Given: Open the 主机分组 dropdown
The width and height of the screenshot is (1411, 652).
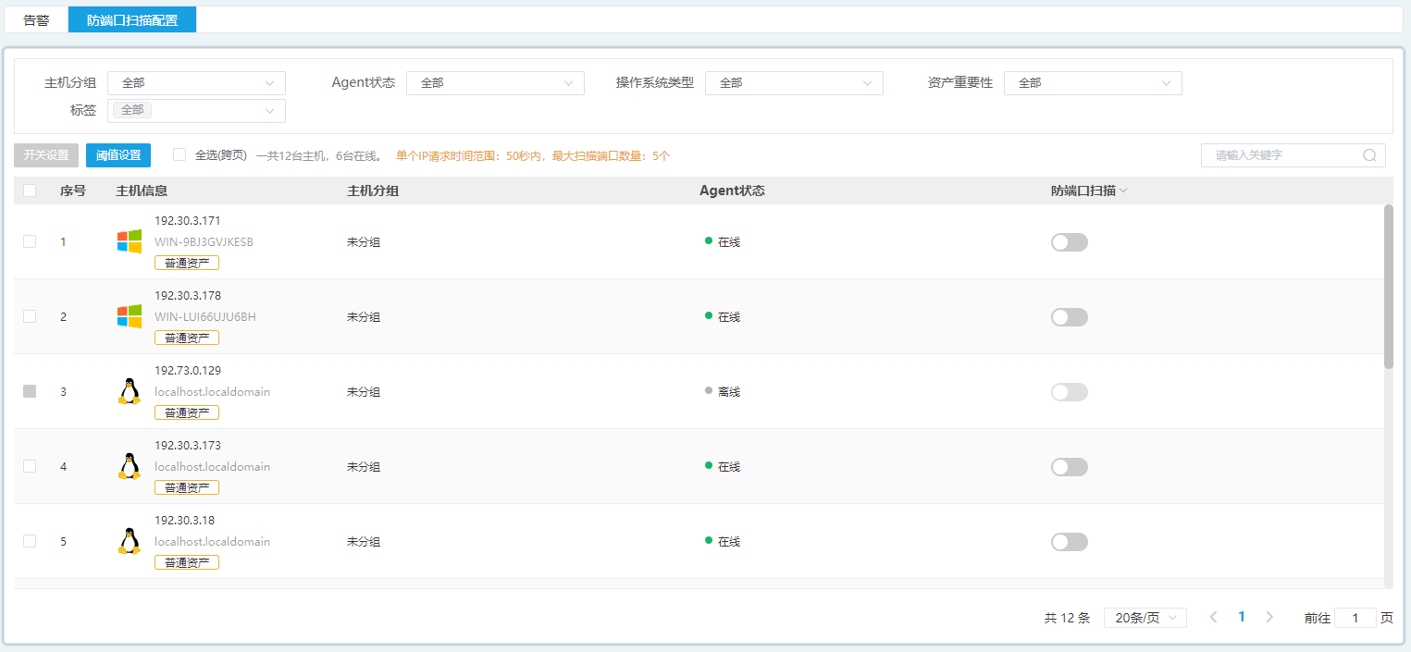Looking at the screenshot, I should [196, 83].
